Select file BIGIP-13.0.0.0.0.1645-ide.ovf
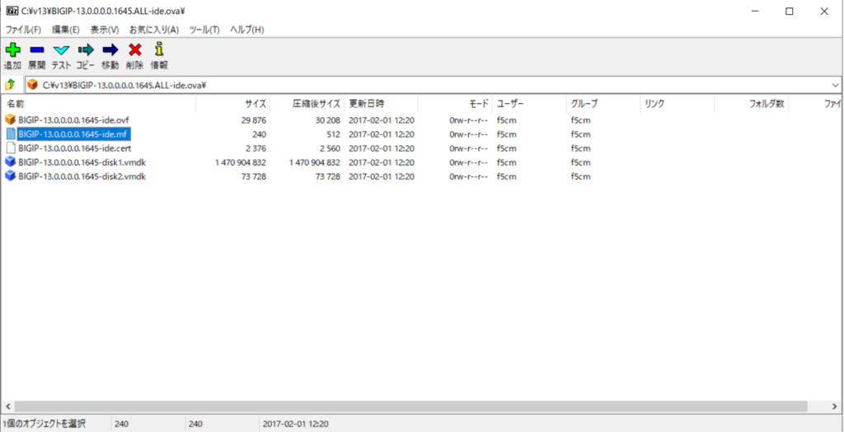 73,120
